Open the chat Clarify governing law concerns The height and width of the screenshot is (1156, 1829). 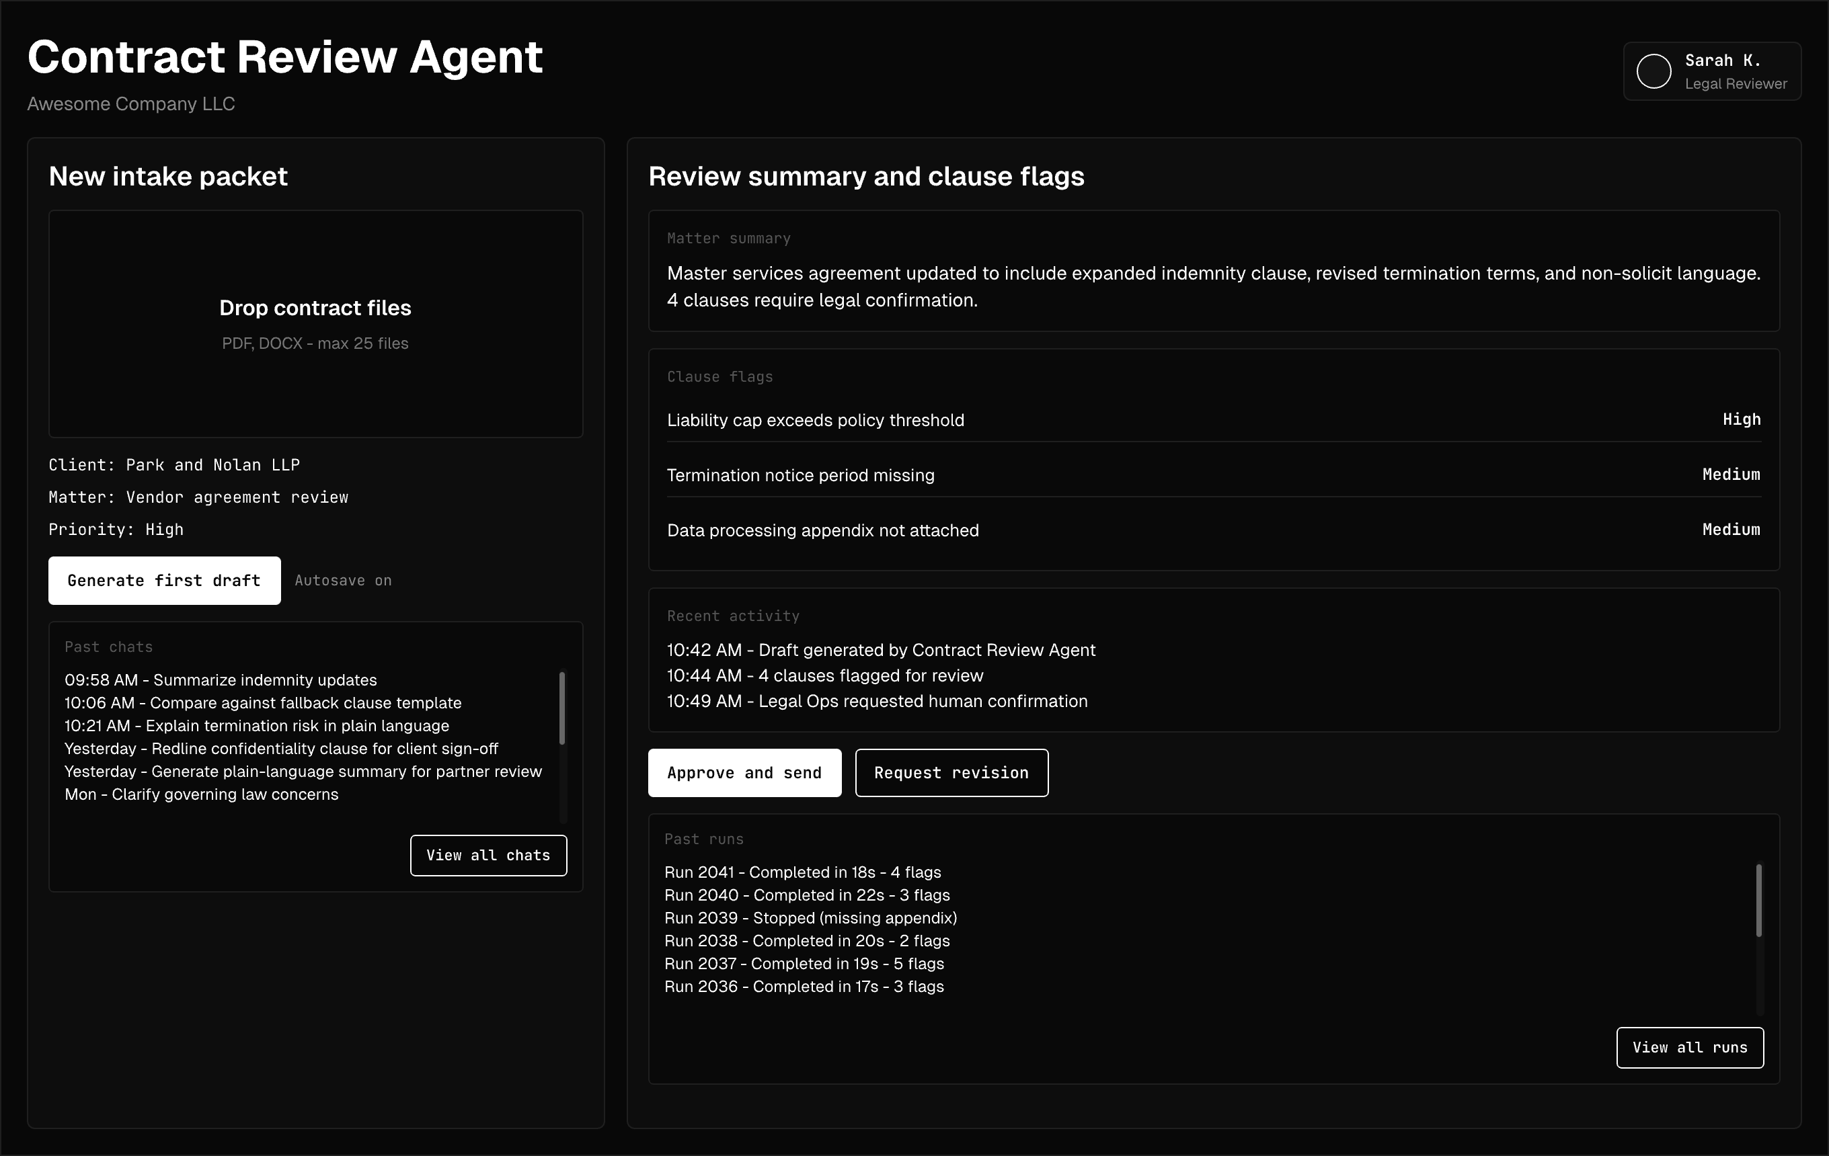(201, 794)
